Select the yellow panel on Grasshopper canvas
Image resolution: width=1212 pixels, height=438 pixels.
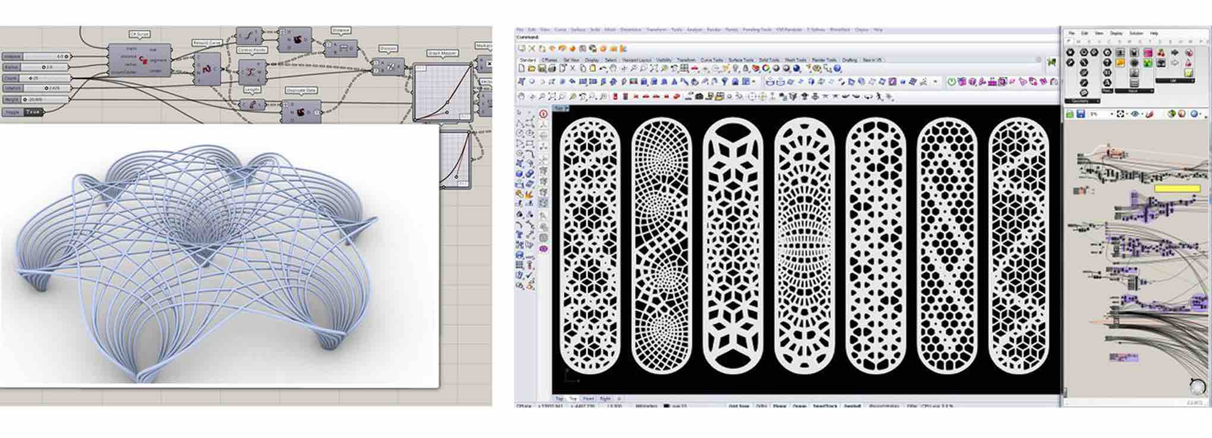(x=1177, y=189)
